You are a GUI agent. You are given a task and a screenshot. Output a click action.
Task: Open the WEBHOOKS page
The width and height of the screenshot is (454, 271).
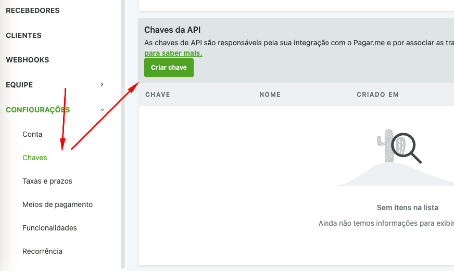[27, 60]
